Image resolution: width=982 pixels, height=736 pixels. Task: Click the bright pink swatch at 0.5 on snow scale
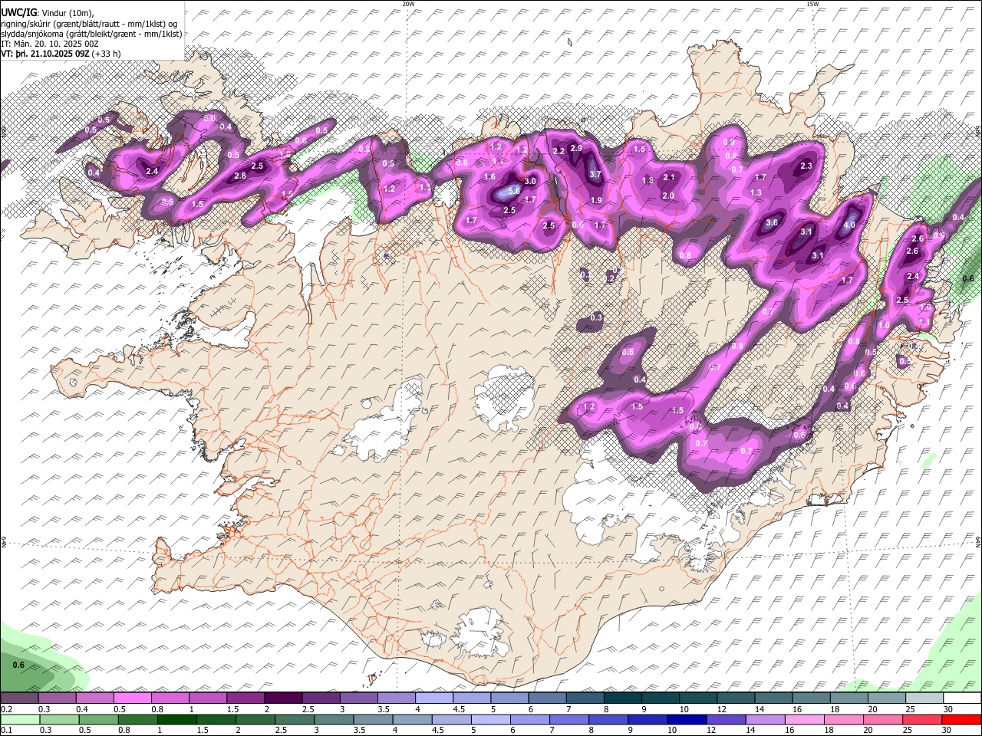pos(132,698)
